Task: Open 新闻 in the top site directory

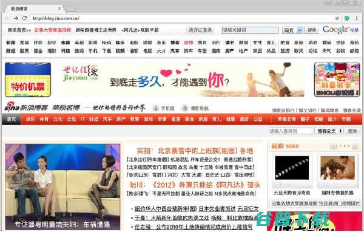Action: pos(10,43)
